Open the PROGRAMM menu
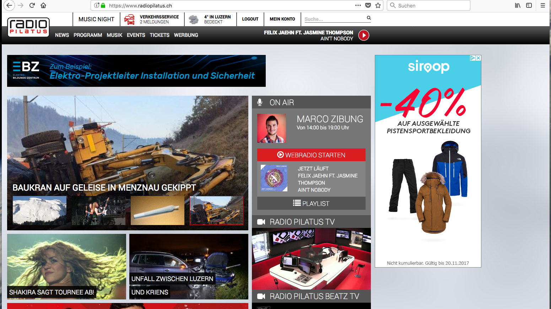Screen dimensions: 551x309 (88, 35)
